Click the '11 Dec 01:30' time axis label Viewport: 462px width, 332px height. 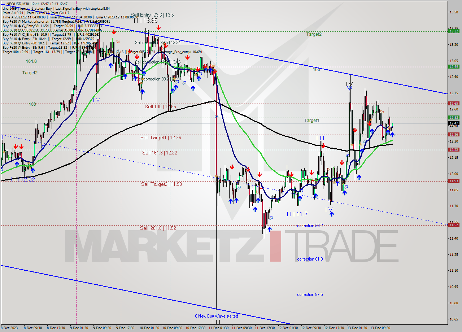tap(219, 328)
